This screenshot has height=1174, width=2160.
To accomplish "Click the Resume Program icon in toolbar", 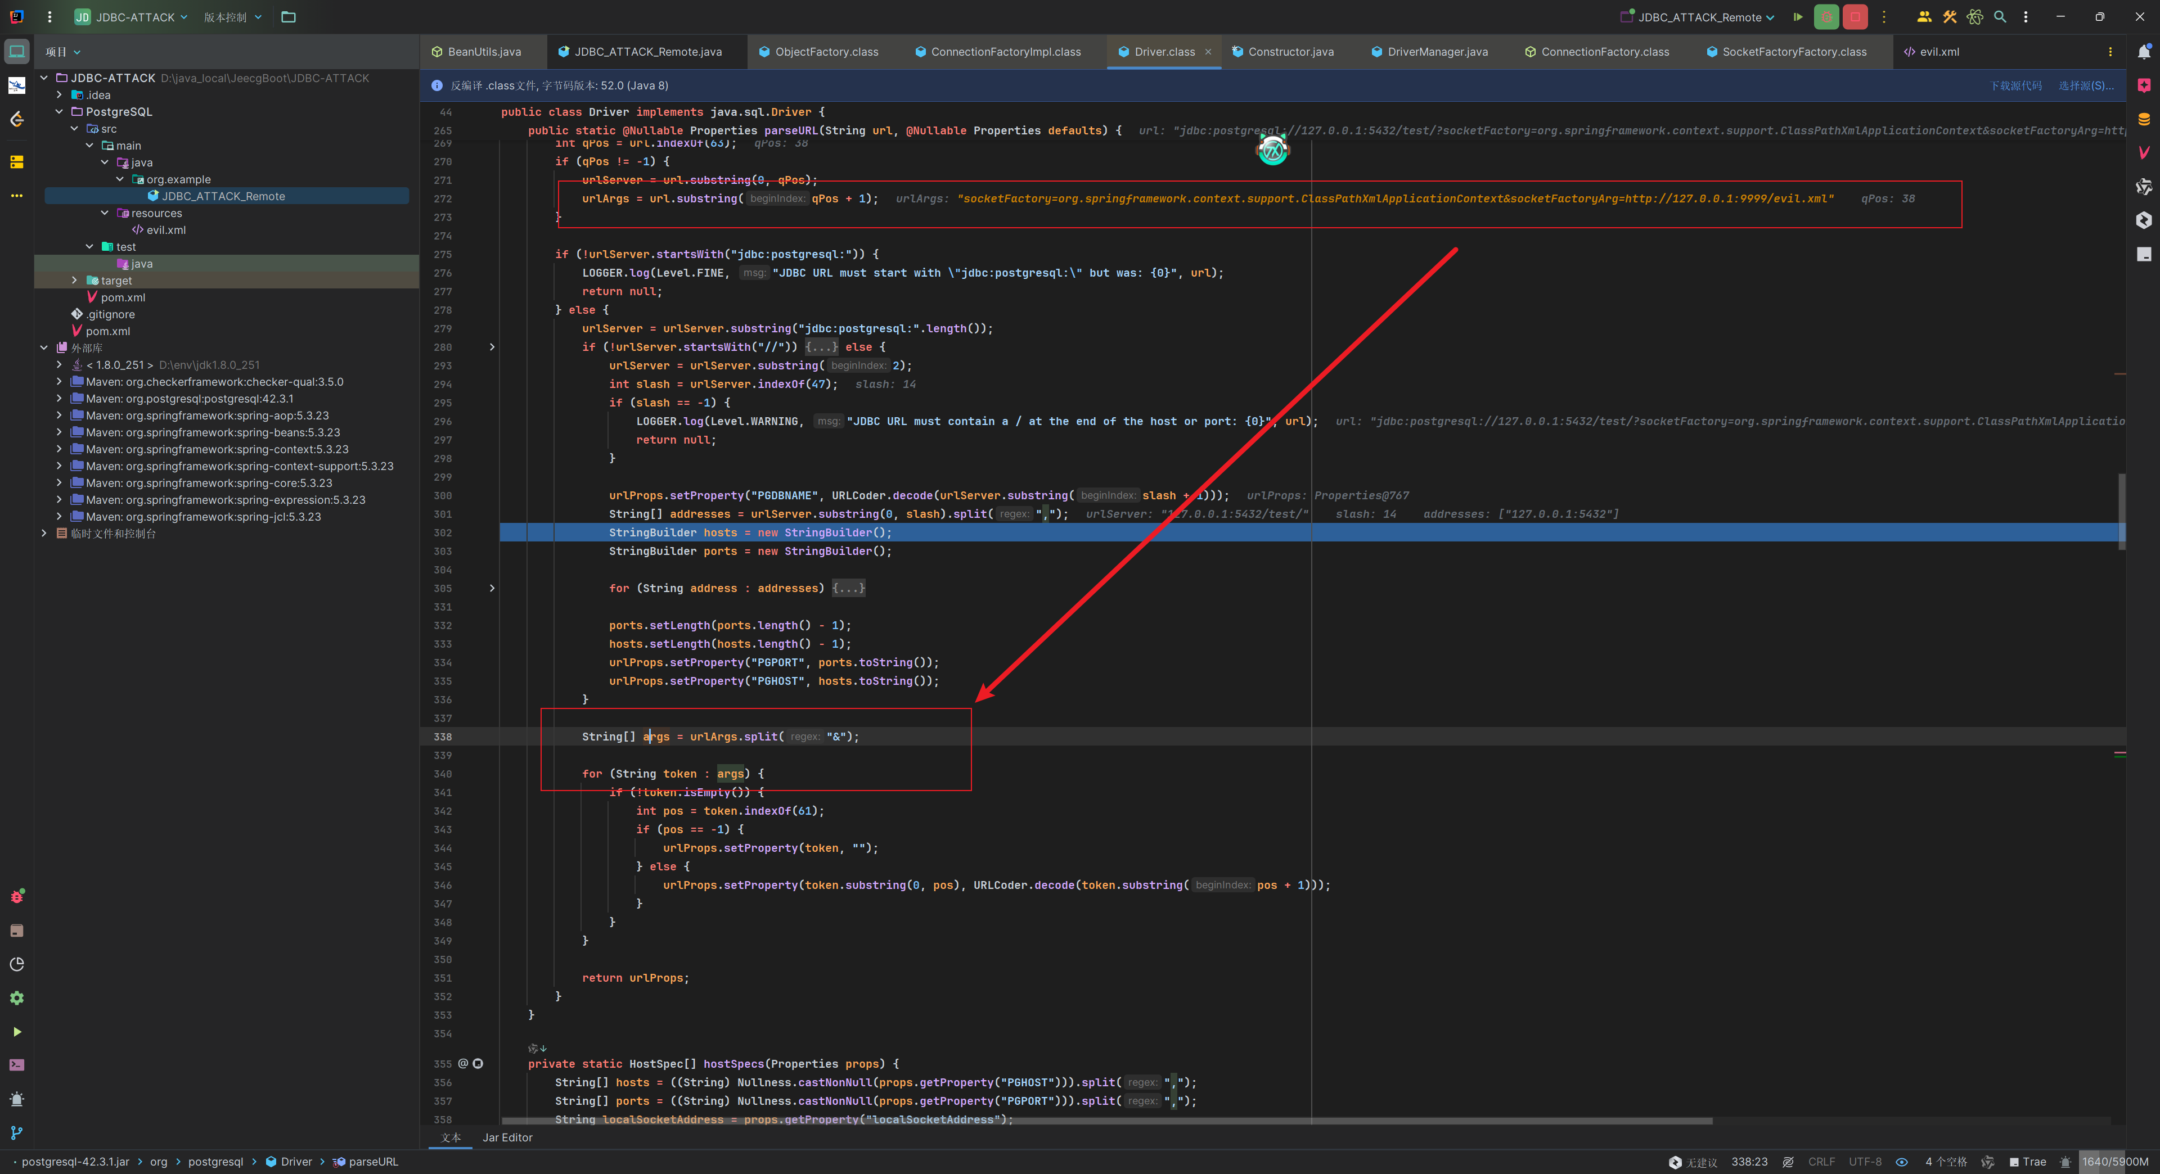I will point(1798,17).
